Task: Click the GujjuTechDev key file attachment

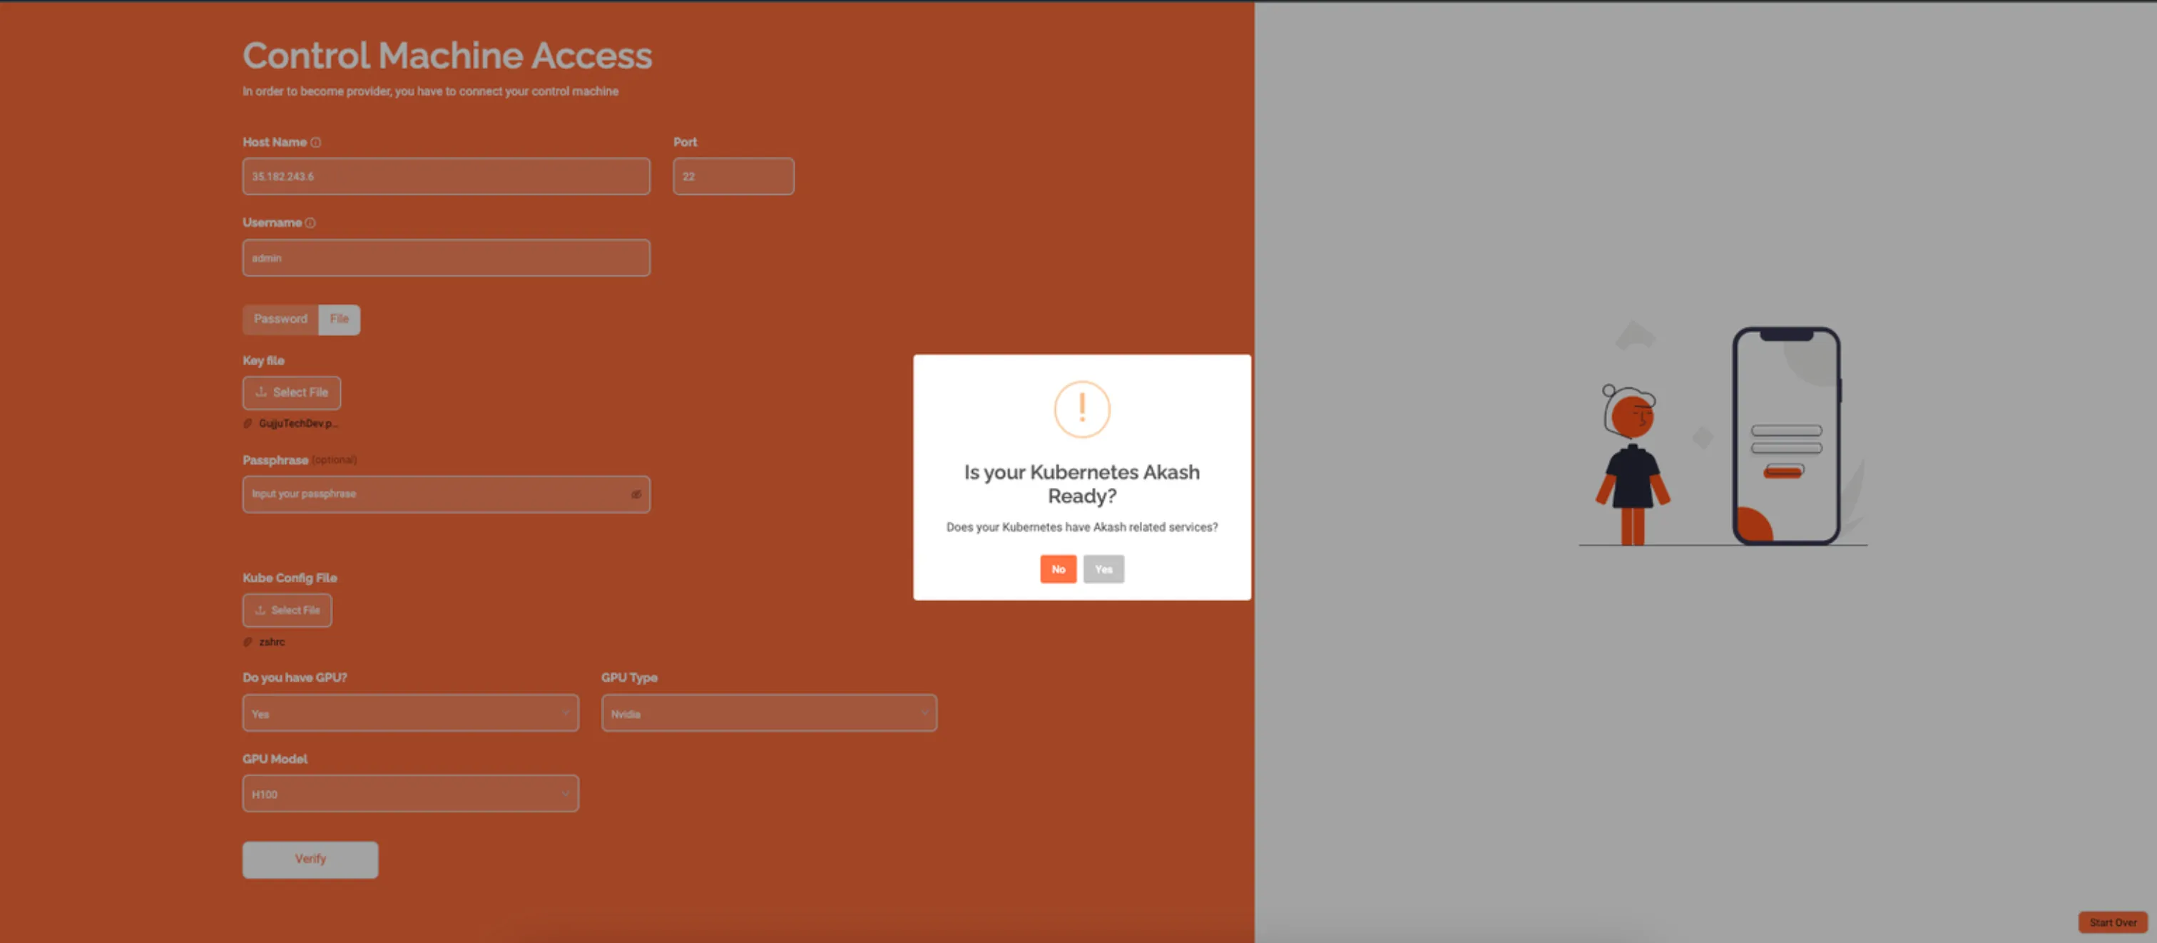Action: coord(297,423)
